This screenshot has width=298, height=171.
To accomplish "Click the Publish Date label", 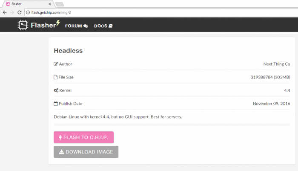I will pos(71,104).
